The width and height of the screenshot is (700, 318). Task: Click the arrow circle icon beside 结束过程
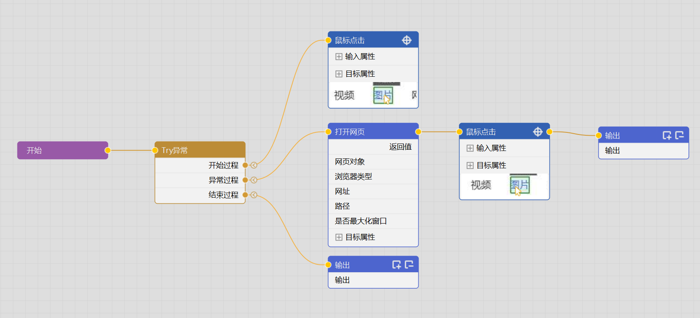tap(254, 195)
